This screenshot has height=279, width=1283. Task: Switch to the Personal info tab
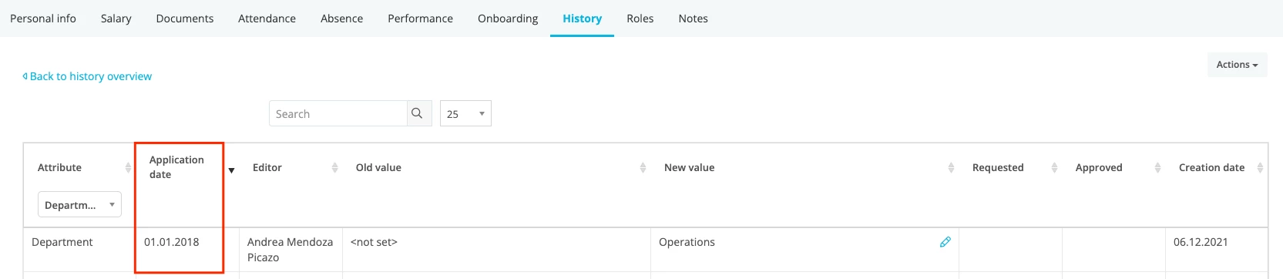pyautogui.click(x=43, y=18)
